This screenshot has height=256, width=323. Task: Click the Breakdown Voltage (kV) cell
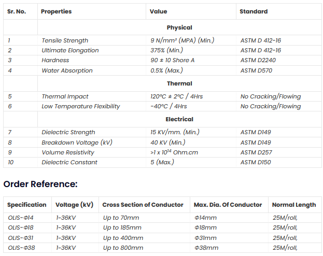coord(77,142)
